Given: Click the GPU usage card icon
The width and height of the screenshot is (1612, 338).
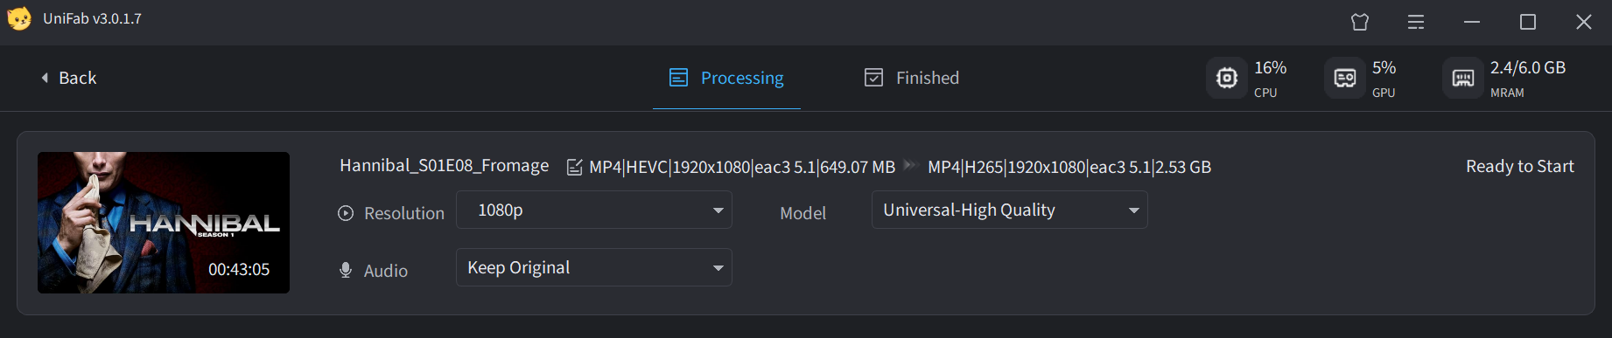Looking at the screenshot, I should coord(1345,78).
